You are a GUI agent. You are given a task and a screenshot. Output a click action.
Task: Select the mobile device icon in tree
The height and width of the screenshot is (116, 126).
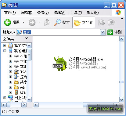tap(16, 92)
